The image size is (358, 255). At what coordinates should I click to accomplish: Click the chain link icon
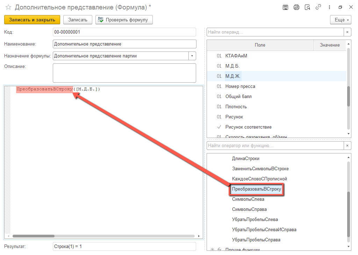point(318,7)
